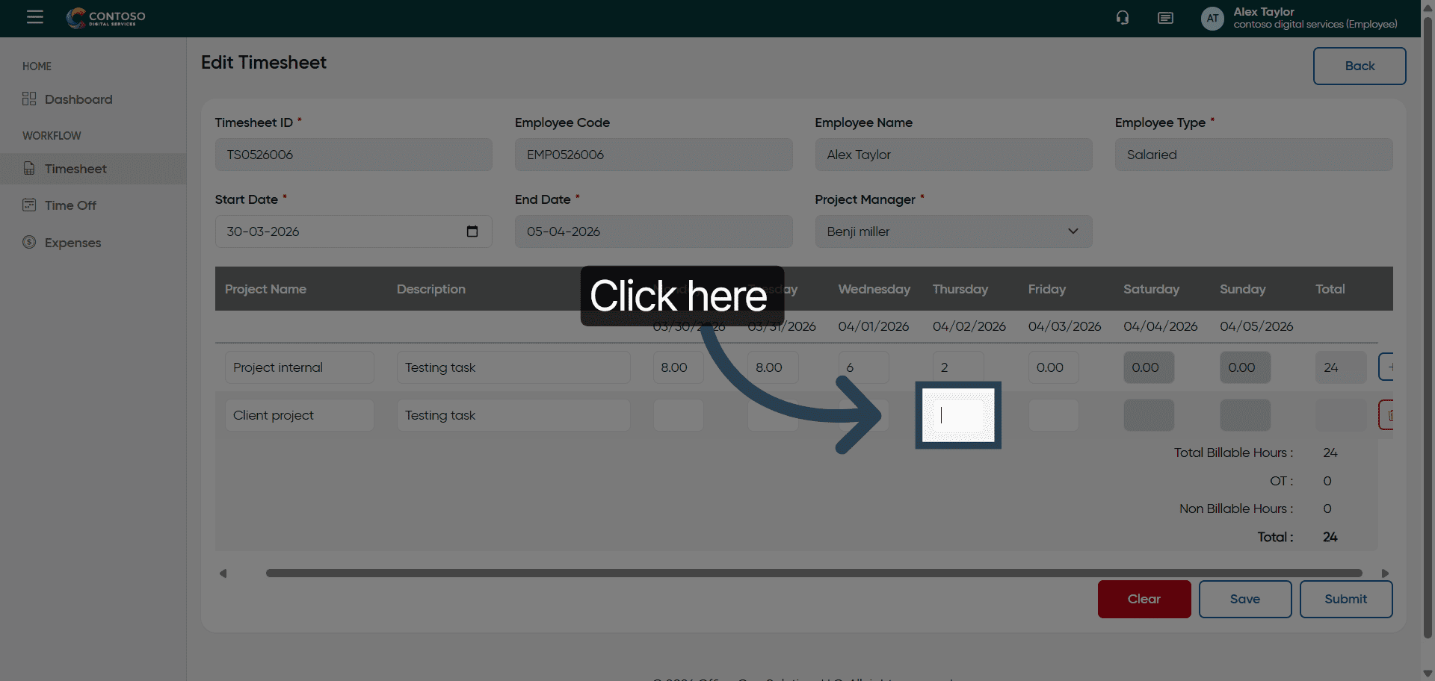The height and width of the screenshot is (681, 1435).
Task: Submit the timesheet
Action: tap(1345, 599)
